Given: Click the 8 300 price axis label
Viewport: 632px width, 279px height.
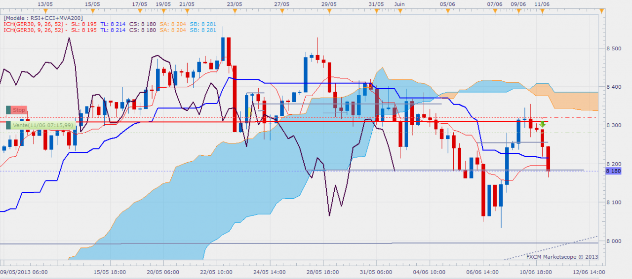Looking at the screenshot, I should [x=613, y=125].
